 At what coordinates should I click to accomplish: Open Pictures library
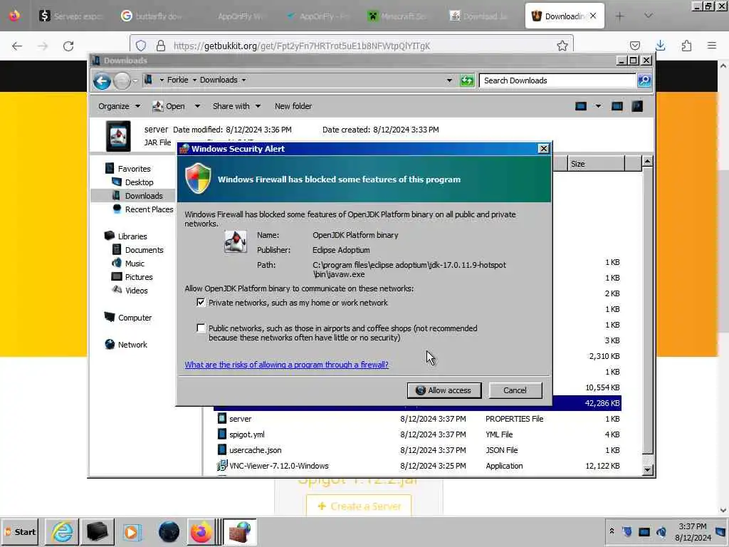pyautogui.click(x=139, y=277)
